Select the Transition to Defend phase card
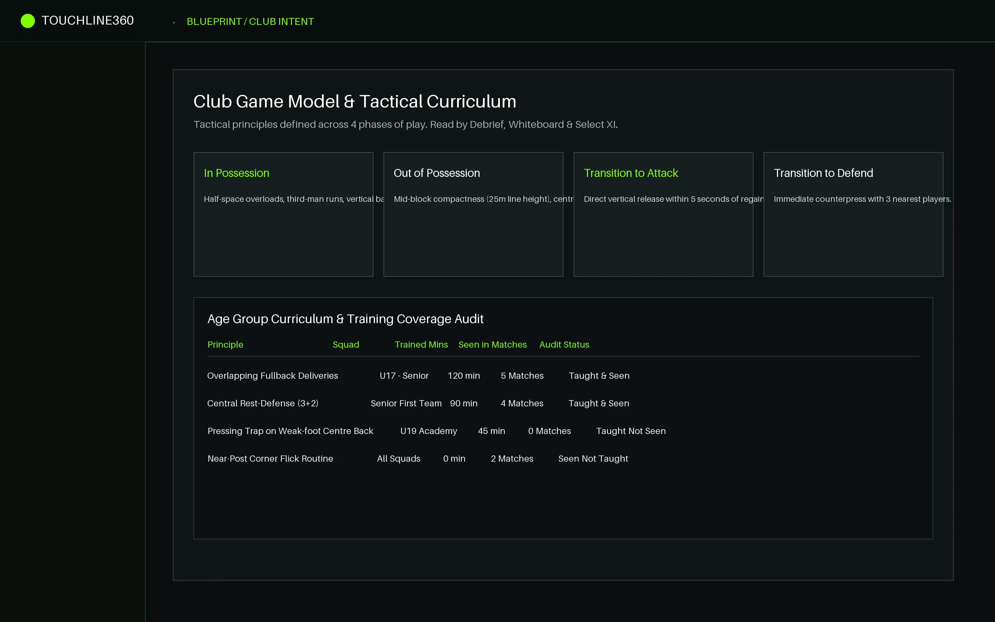The height and width of the screenshot is (622, 995). (853, 214)
